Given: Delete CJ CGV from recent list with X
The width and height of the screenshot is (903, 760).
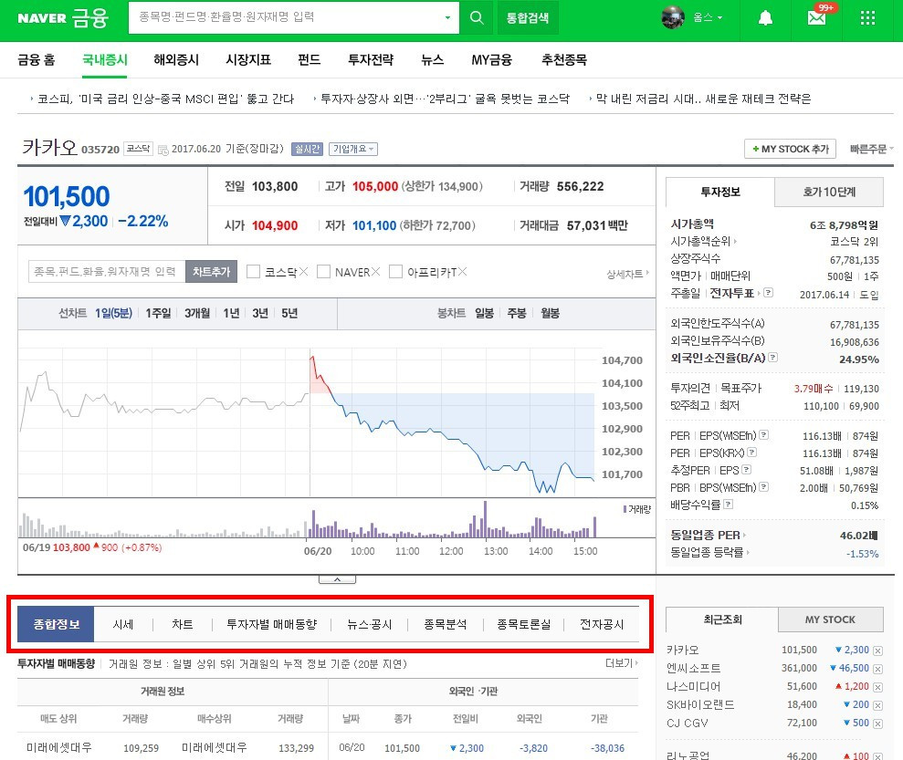Looking at the screenshot, I should click(877, 724).
